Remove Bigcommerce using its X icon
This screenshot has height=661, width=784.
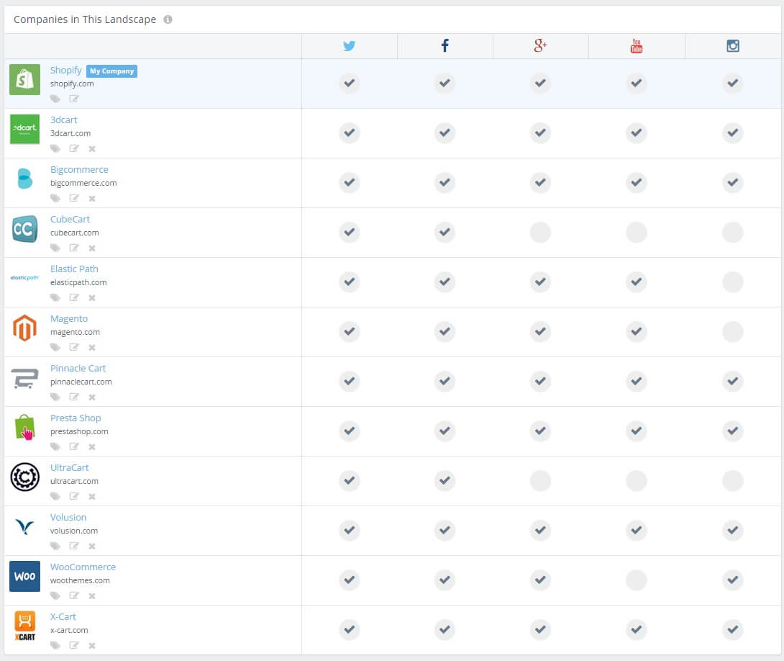[x=92, y=198]
